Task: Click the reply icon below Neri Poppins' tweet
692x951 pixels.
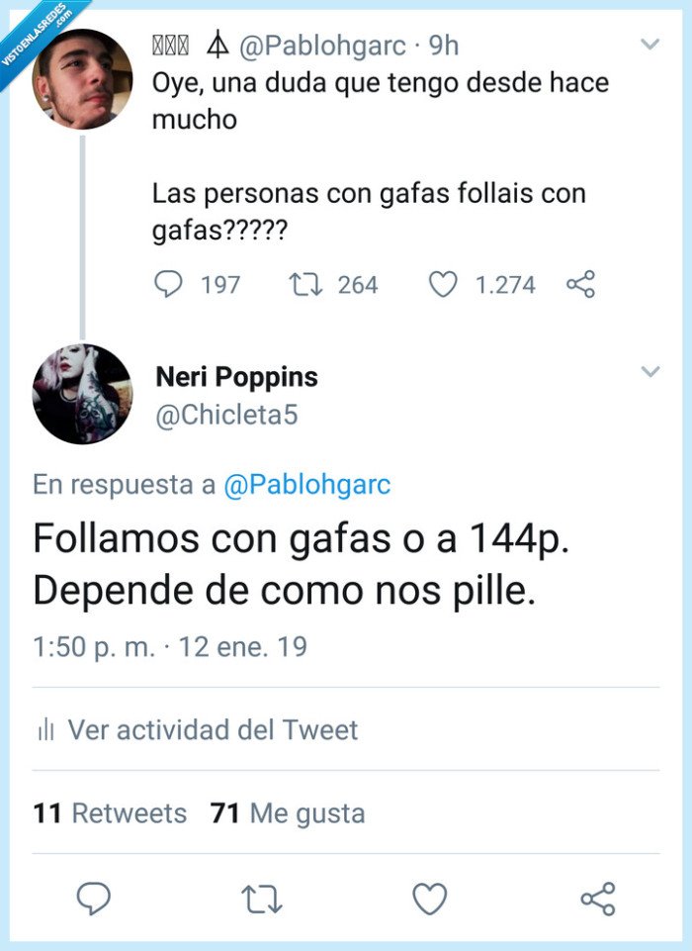Action: 94,901
